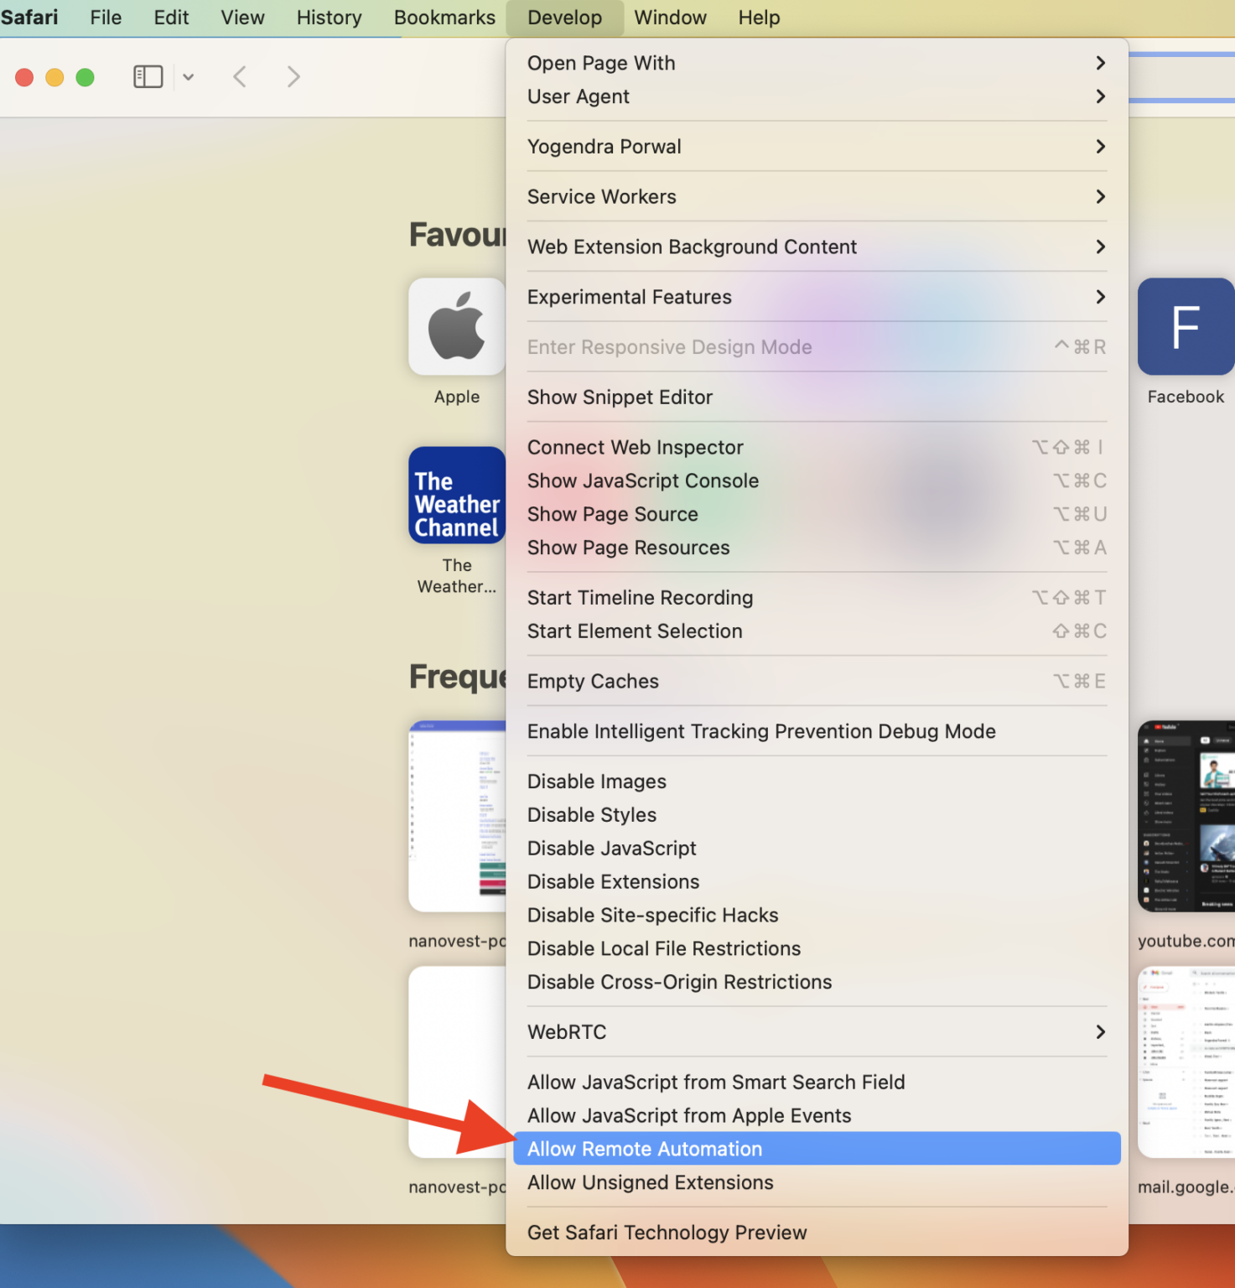Click the green full-screen window button

pyautogui.click(x=85, y=78)
